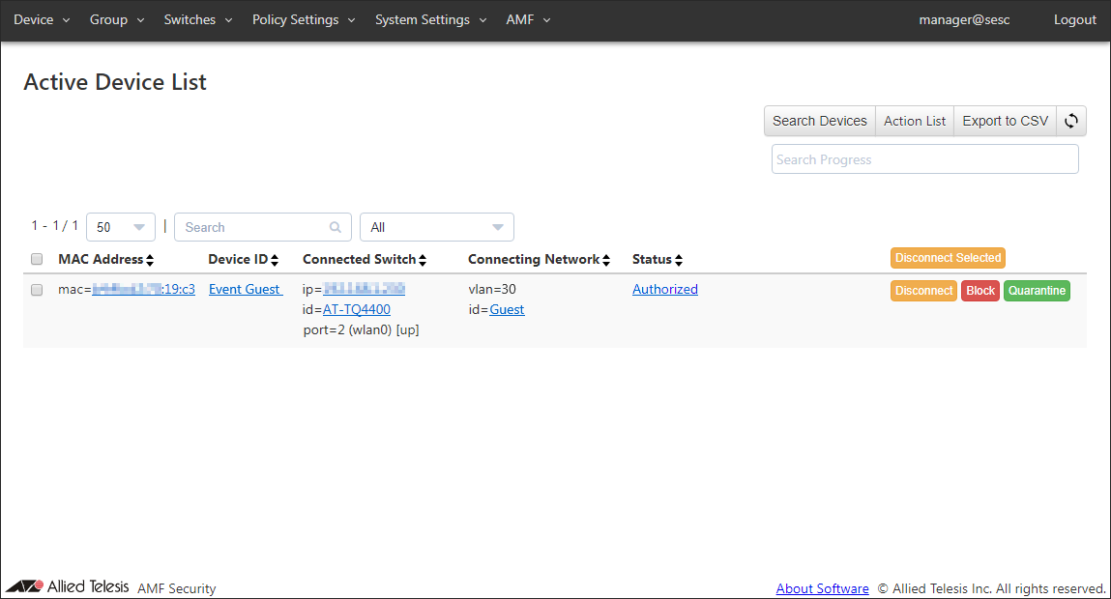The width and height of the screenshot is (1111, 599).
Task: Open the AT-TQ4400 switch link
Action: click(x=357, y=310)
